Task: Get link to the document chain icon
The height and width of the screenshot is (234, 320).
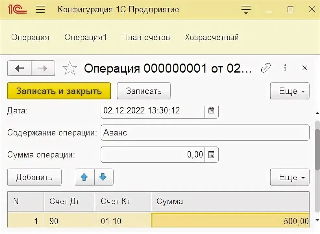Action: coord(266,68)
